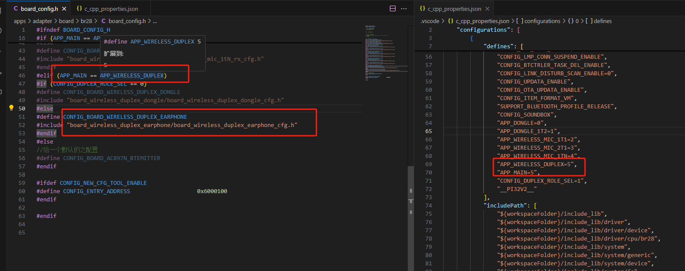
Task: Click the "__PI32V2__" entry
Action: tap(517, 189)
